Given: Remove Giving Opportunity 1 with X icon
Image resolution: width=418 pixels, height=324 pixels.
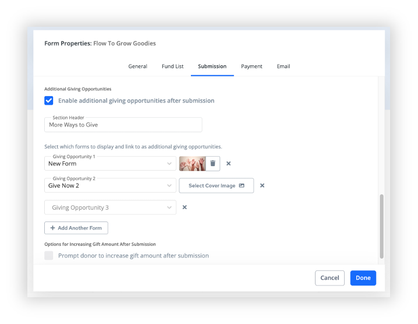Looking at the screenshot, I should [x=228, y=164].
